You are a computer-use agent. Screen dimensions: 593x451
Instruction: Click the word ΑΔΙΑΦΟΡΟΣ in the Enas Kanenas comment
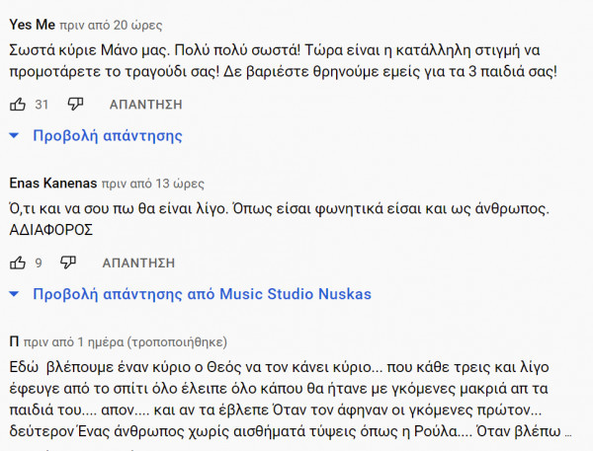pyautogui.click(x=50, y=229)
